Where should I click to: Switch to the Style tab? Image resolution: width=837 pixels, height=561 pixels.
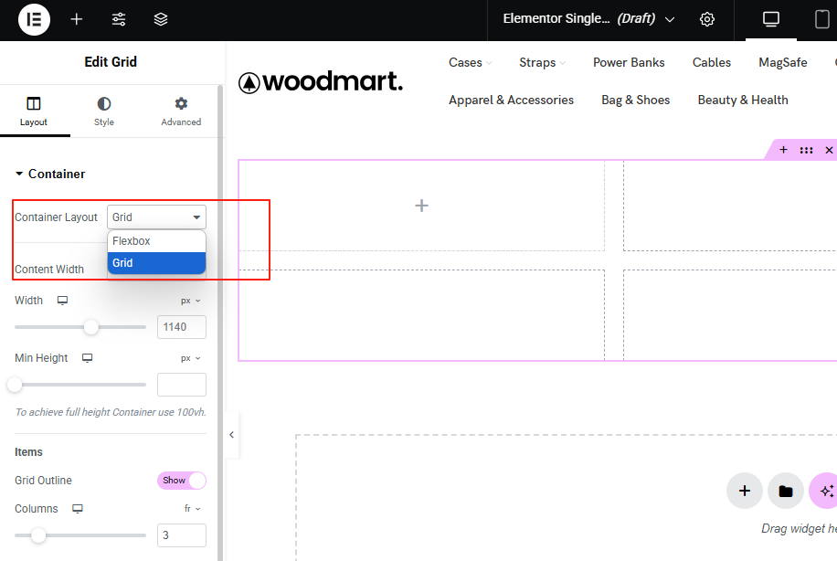[x=104, y=111]
